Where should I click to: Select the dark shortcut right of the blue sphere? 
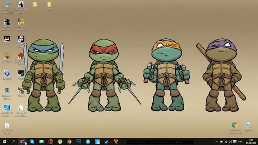(21, 75)
